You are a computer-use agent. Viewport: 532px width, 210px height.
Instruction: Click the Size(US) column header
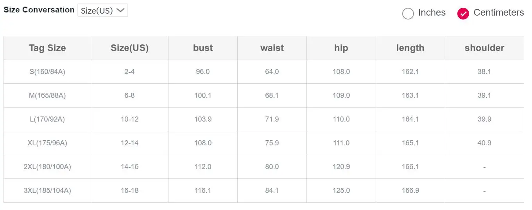point(130,48)
